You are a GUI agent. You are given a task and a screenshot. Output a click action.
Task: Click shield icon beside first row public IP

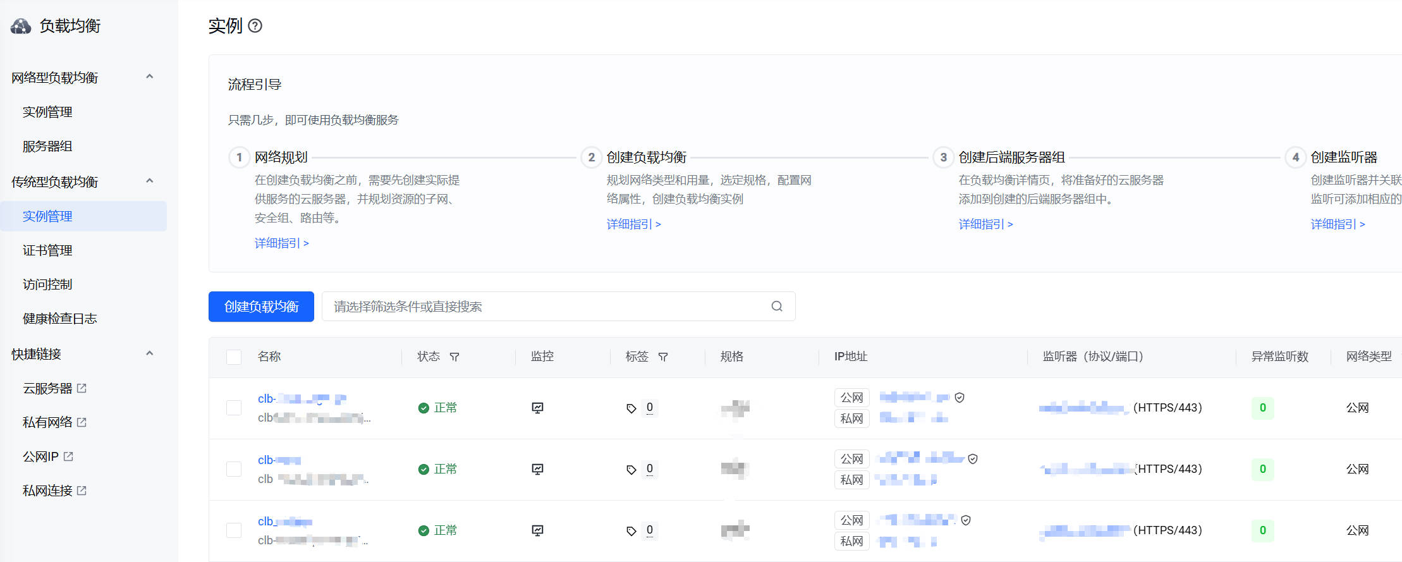tap(960, 398)
